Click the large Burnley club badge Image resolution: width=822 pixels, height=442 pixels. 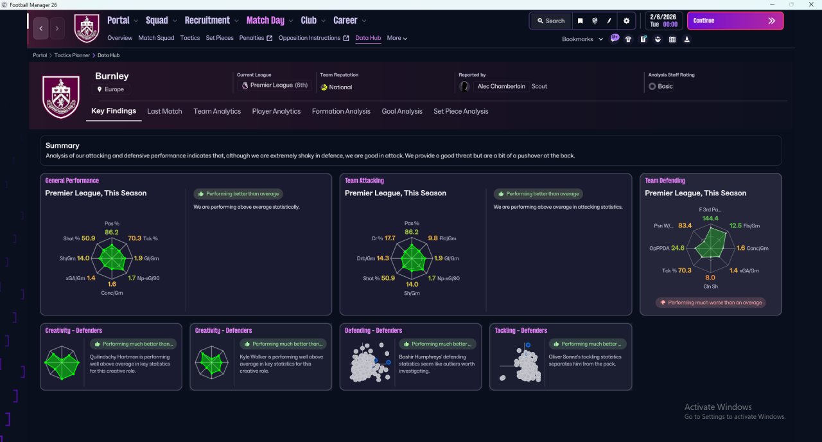coord(60,96)
